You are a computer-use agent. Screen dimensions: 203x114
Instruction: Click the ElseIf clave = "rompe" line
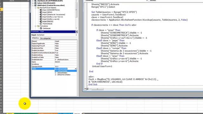(x=111, y=48)
